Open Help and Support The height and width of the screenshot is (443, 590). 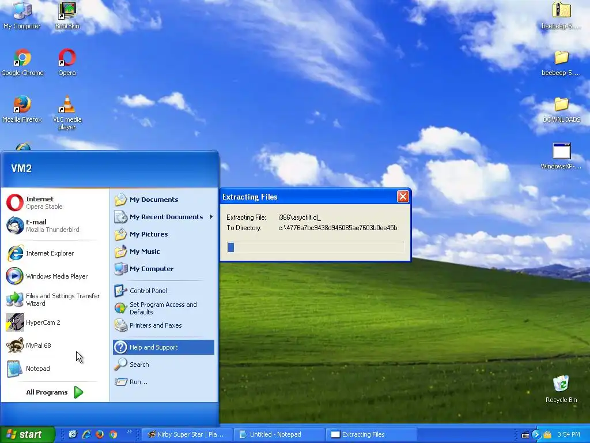click(164, 347)
